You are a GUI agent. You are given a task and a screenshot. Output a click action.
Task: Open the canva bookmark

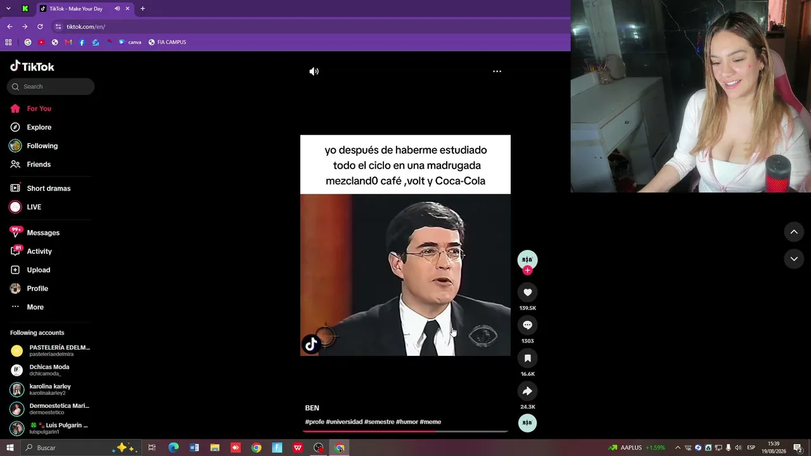pos(130,42)
